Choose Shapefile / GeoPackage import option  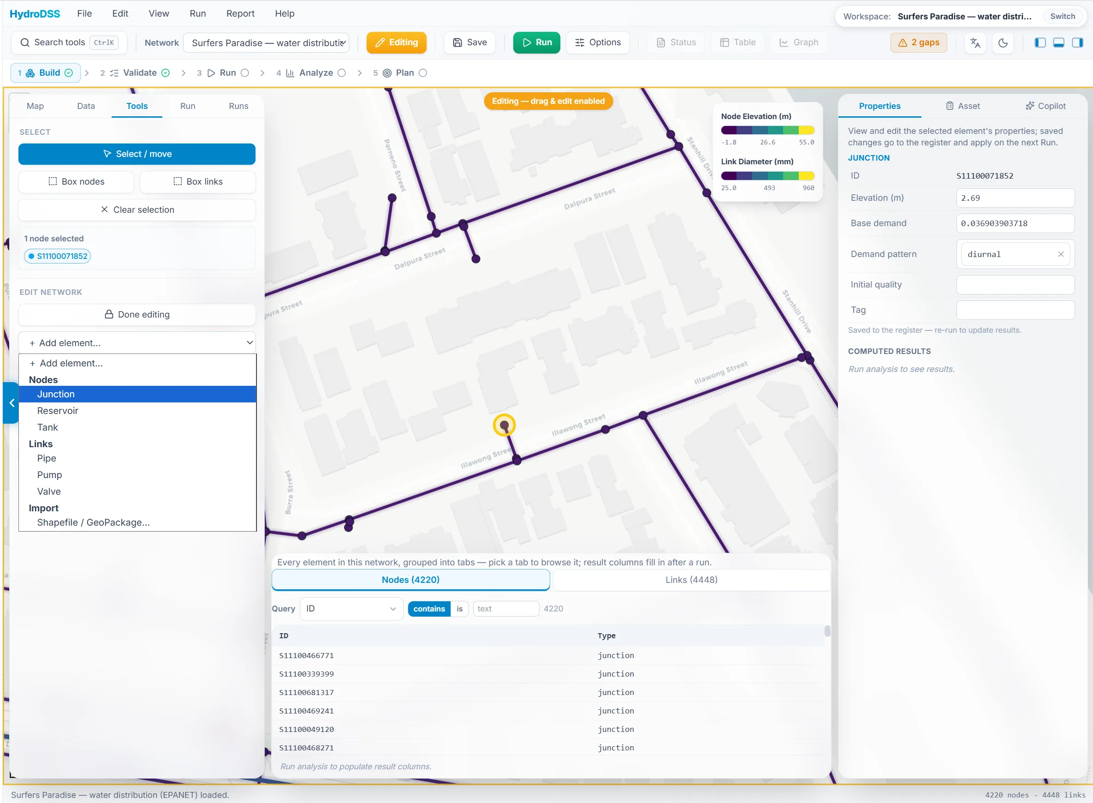[x=137, y=523]
